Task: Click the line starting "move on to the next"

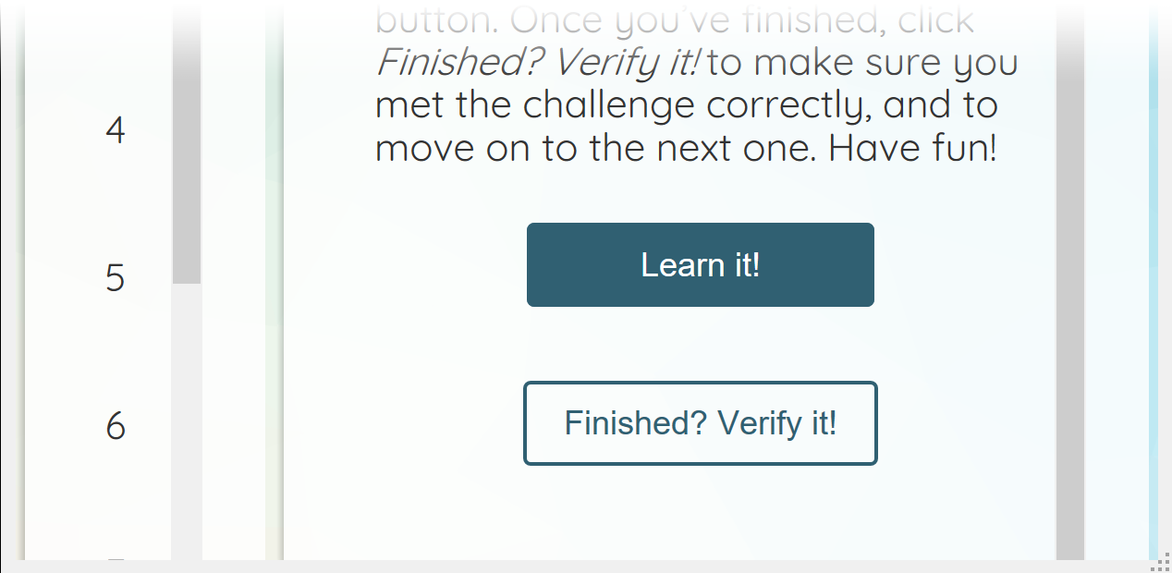Action: tap(687, 148)
